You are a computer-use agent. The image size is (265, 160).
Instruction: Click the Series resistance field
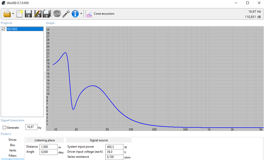(114, 157)
